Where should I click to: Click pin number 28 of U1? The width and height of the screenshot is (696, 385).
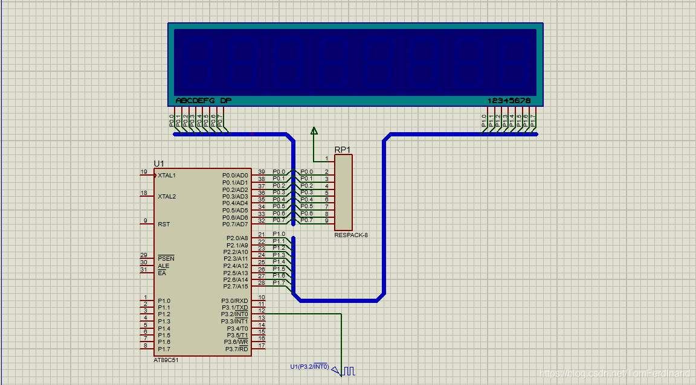click(262, 282)
